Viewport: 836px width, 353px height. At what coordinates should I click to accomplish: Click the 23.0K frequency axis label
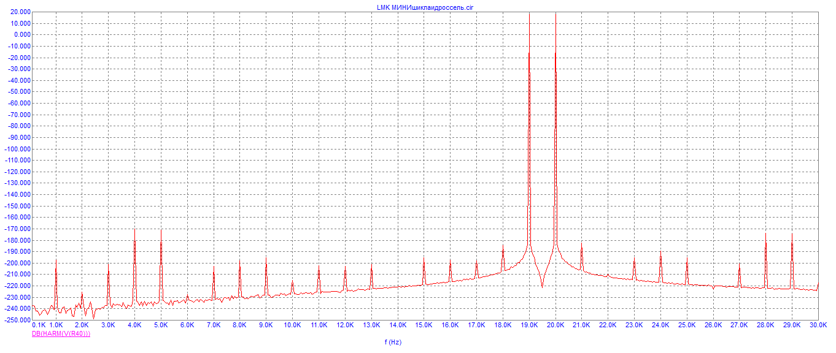click(x=634, y=325)
